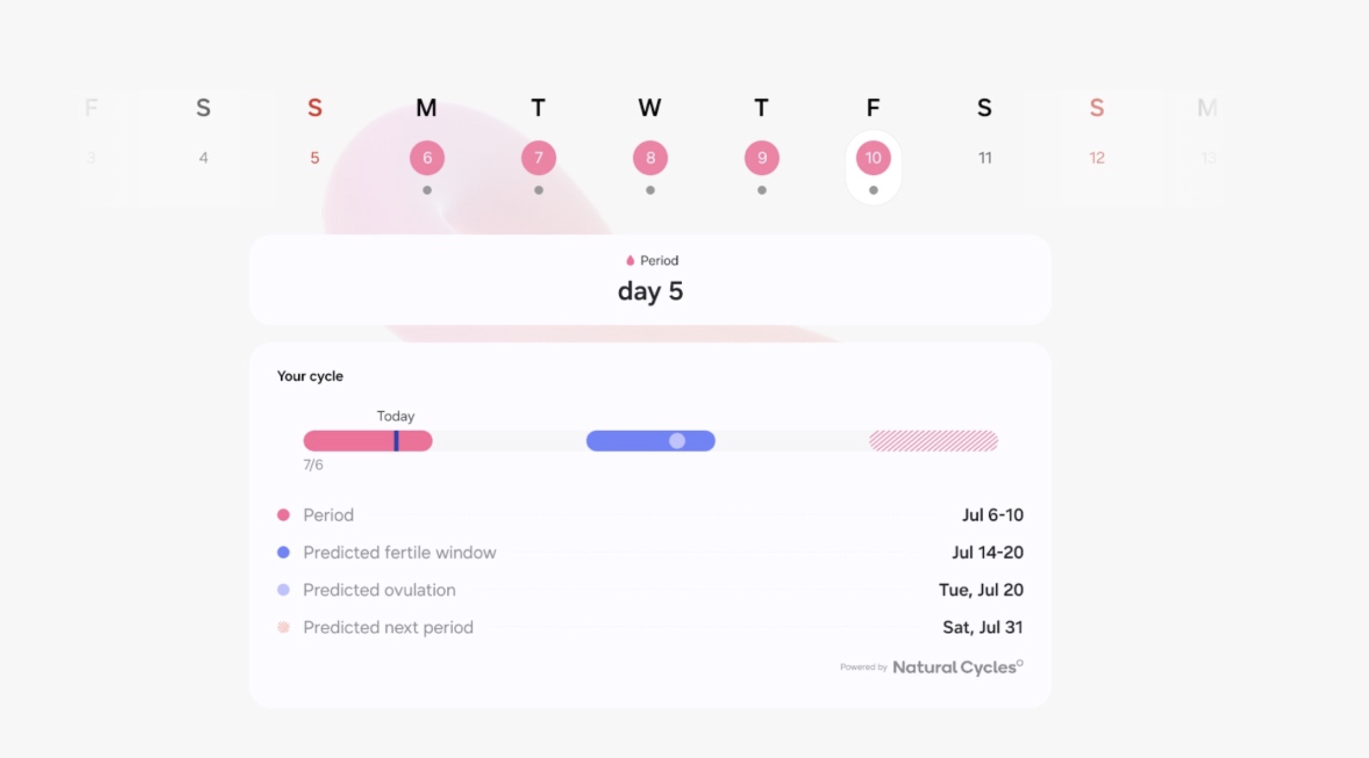The width and height of the screenshot is (1369, 758).
Task: Click the blue fertile window bar
Action: 622,441
